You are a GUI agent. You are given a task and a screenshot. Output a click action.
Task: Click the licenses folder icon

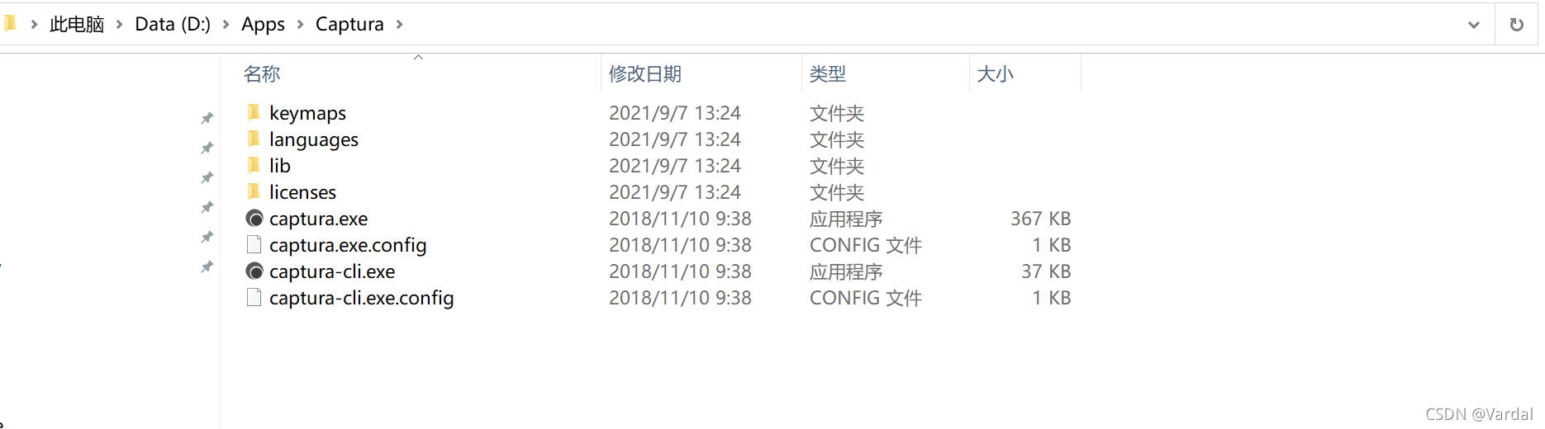click(254, 191)
